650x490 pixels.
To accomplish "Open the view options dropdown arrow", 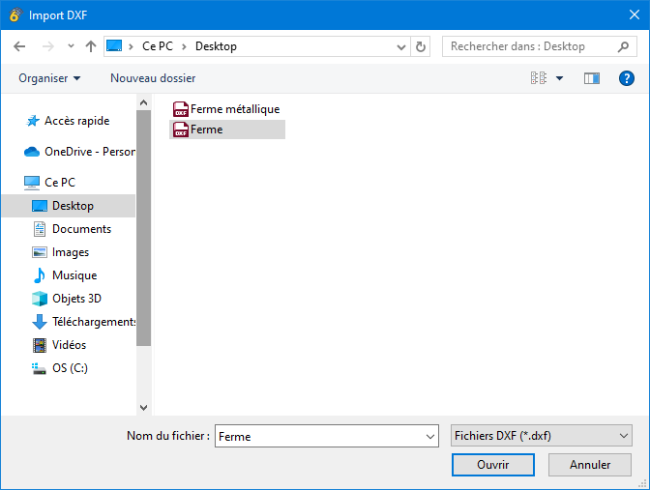I will (560, 78).
